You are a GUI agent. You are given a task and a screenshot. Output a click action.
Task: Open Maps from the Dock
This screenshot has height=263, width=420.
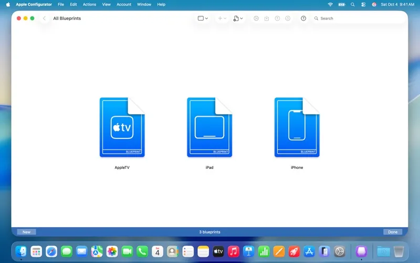pyautogui.click(x=97, y=251)
